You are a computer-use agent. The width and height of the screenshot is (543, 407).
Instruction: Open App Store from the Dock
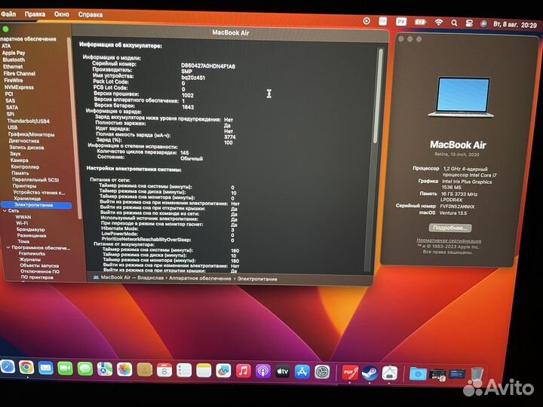click(302, 372)
